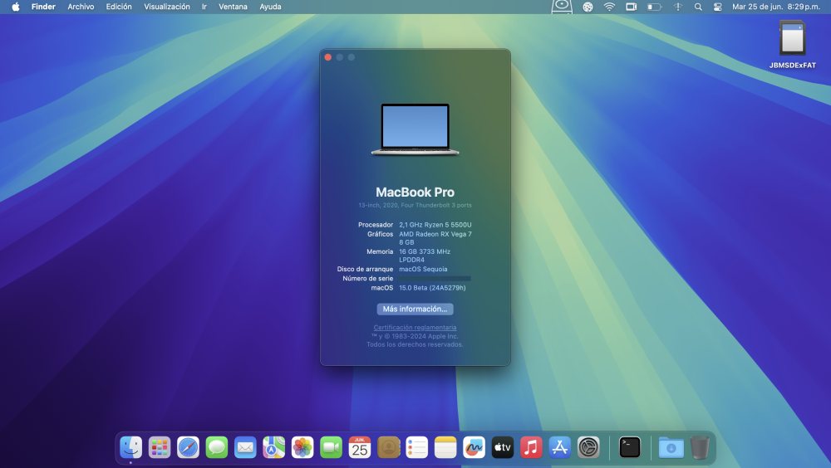Click the 15.0 Beta (24A5279h) version
The image size is (831, 468).
pyautogui.click(x=432, y=288)
